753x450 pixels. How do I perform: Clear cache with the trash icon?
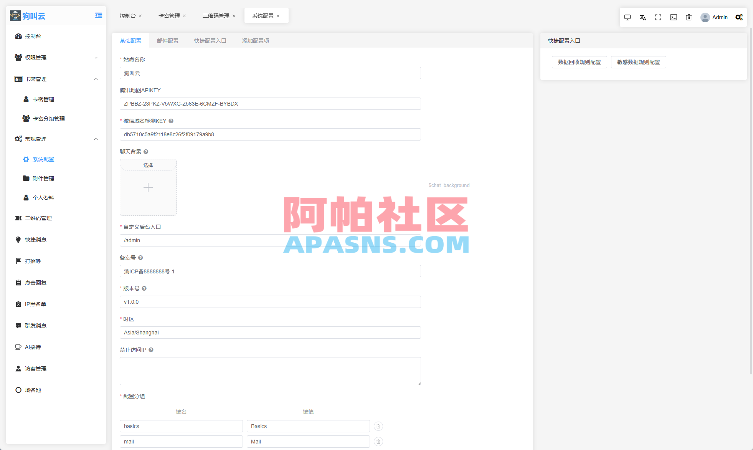(689, 17)
